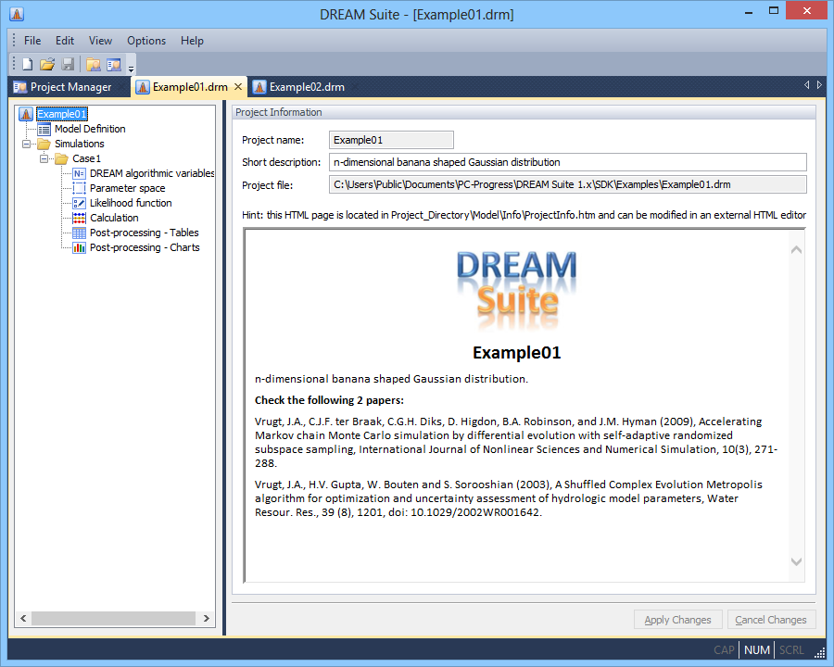Click the New project toolbar icon
The image size is (834, 667).
(27, 64)
